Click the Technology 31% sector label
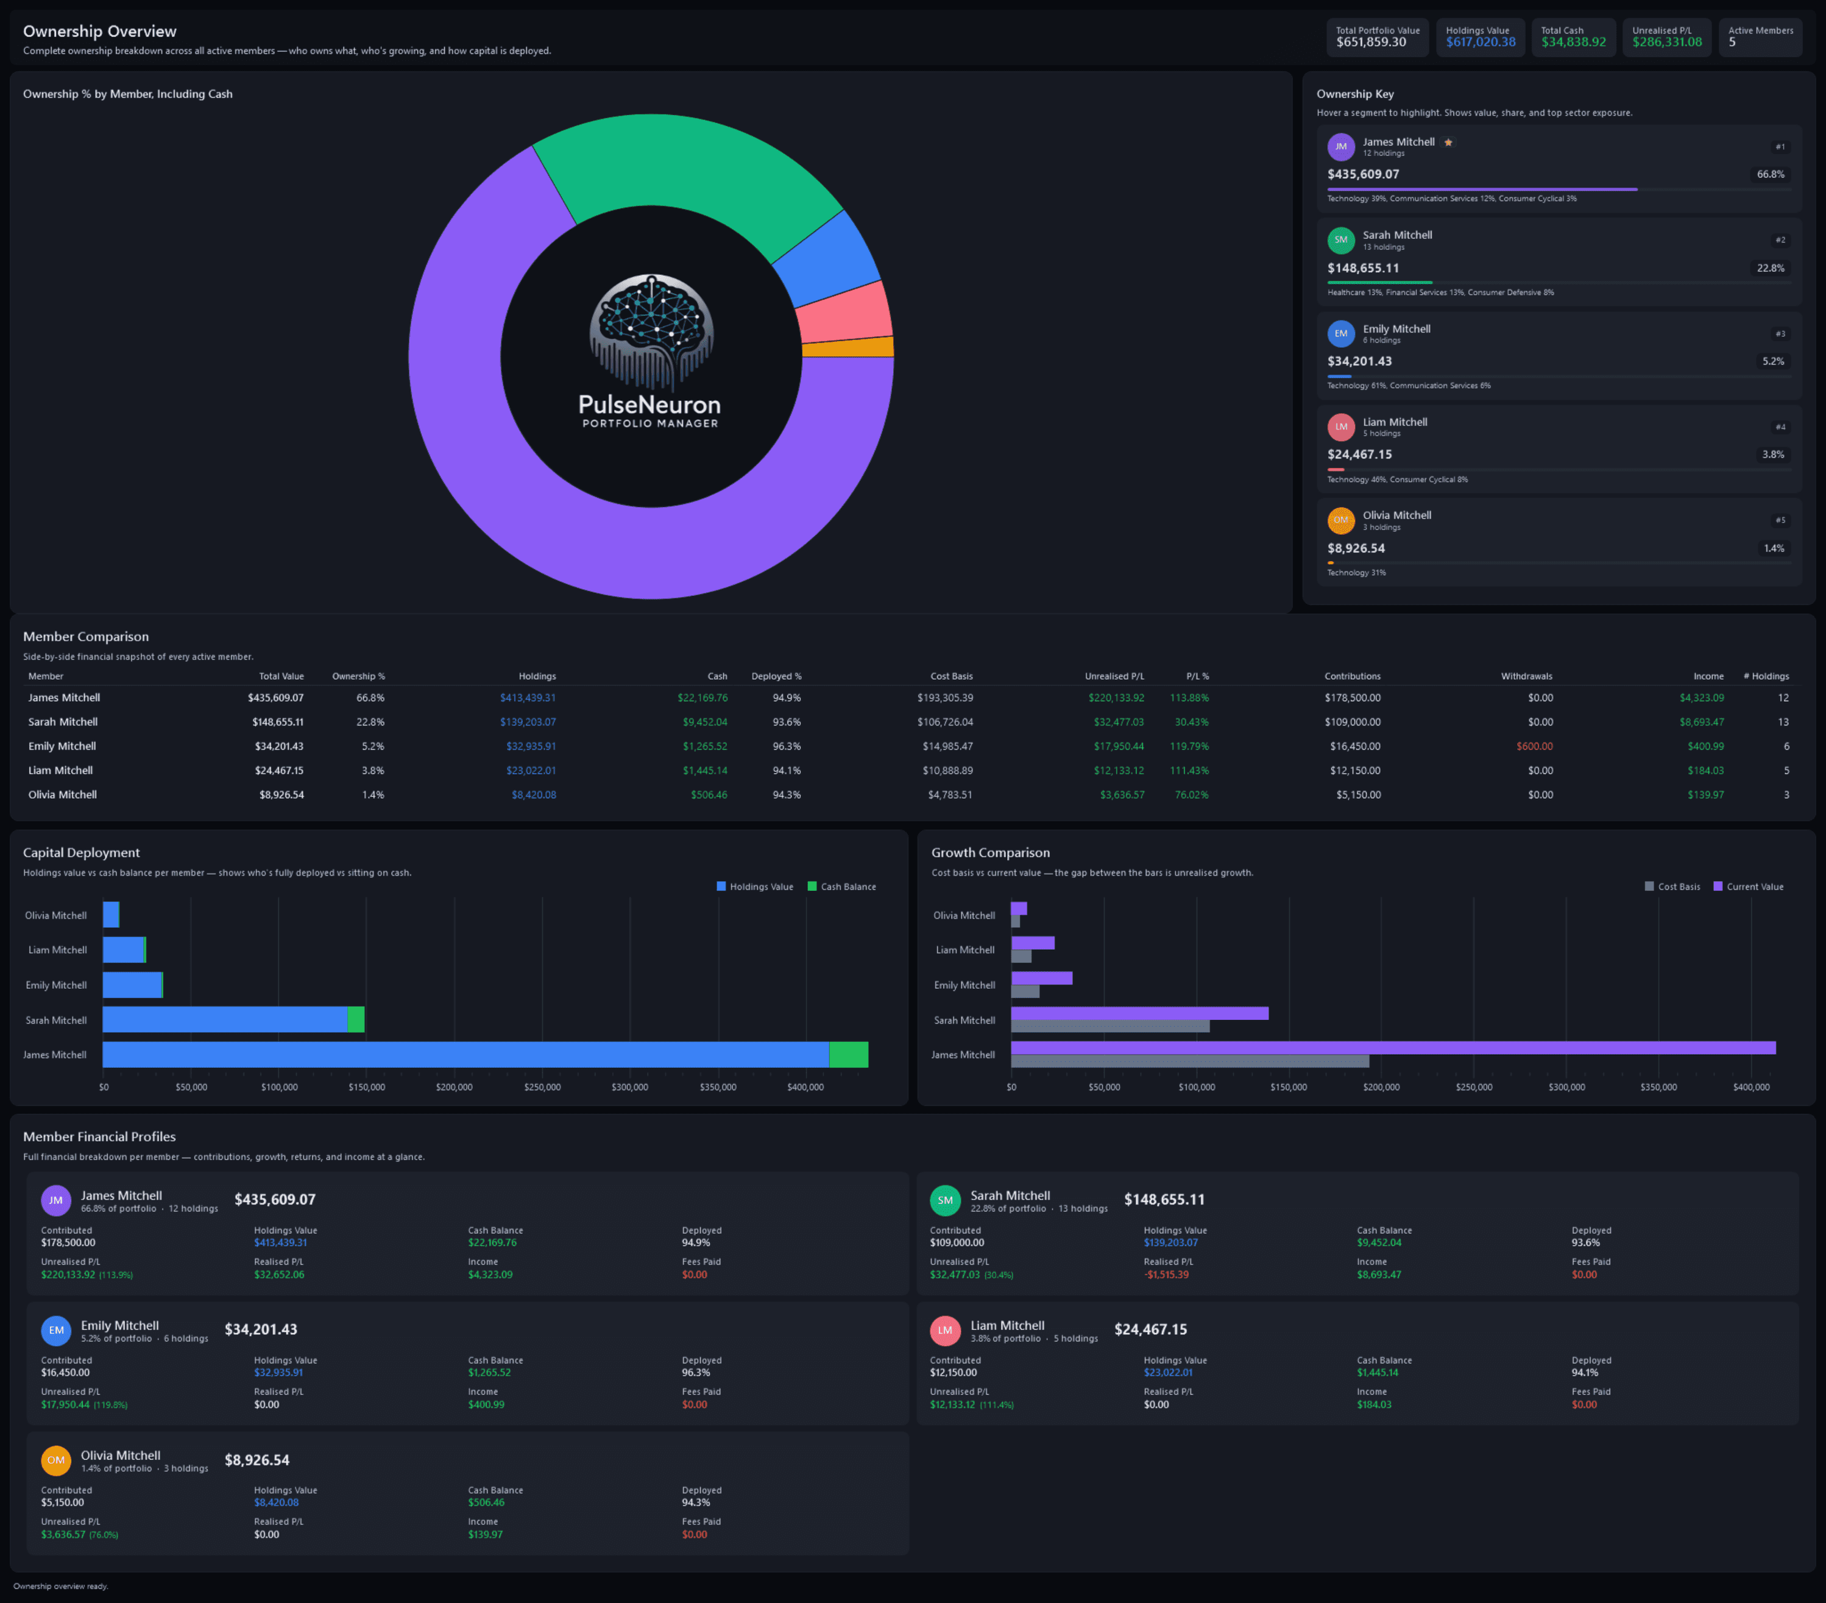The height and width of the screenshot is (1603, 1826). click(1356, 573)
